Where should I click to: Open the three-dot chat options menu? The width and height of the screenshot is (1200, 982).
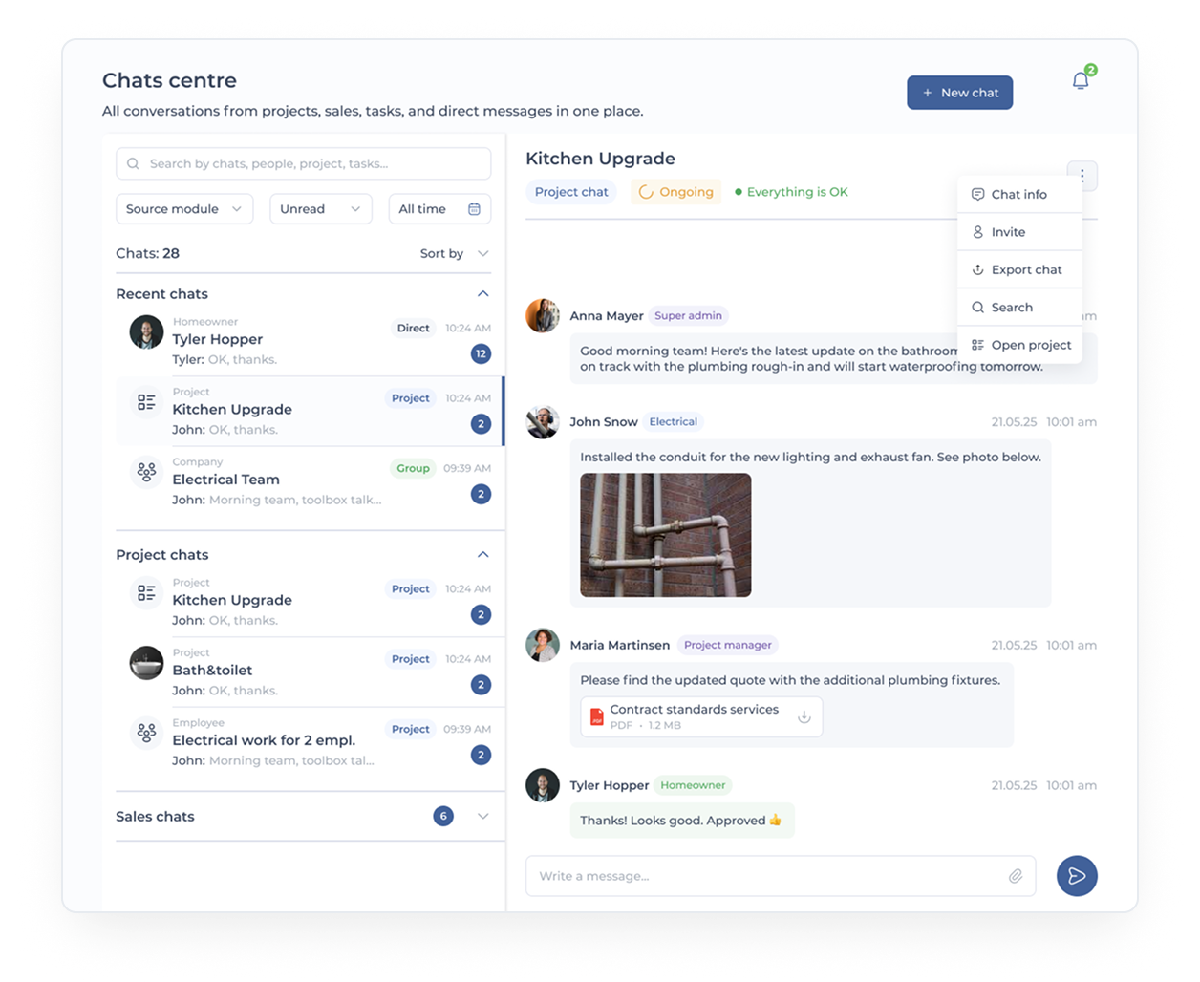1082,175
